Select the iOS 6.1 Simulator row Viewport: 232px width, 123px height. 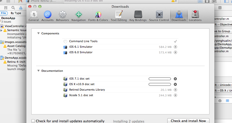click(120, 47)
